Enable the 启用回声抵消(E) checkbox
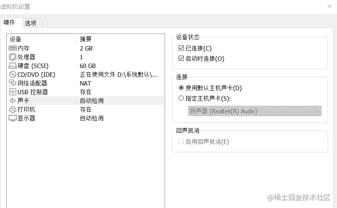Image resolution: width=337 pixels, height=208 pixels. 181,142
